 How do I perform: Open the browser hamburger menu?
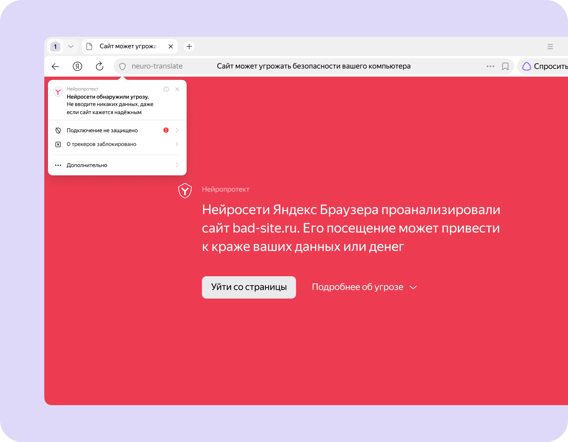coord(550,47)
